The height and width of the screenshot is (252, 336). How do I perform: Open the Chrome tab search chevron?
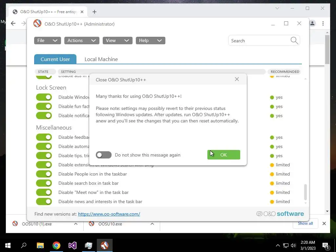pyautogui.click(x=277, y=8)
